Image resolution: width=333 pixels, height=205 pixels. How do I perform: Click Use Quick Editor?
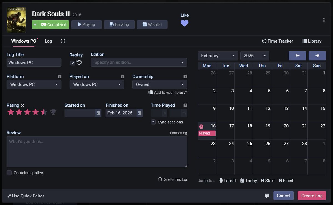(25, 196)
